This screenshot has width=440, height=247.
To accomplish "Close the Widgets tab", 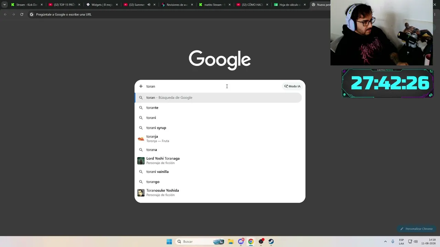I will (117, 5).
